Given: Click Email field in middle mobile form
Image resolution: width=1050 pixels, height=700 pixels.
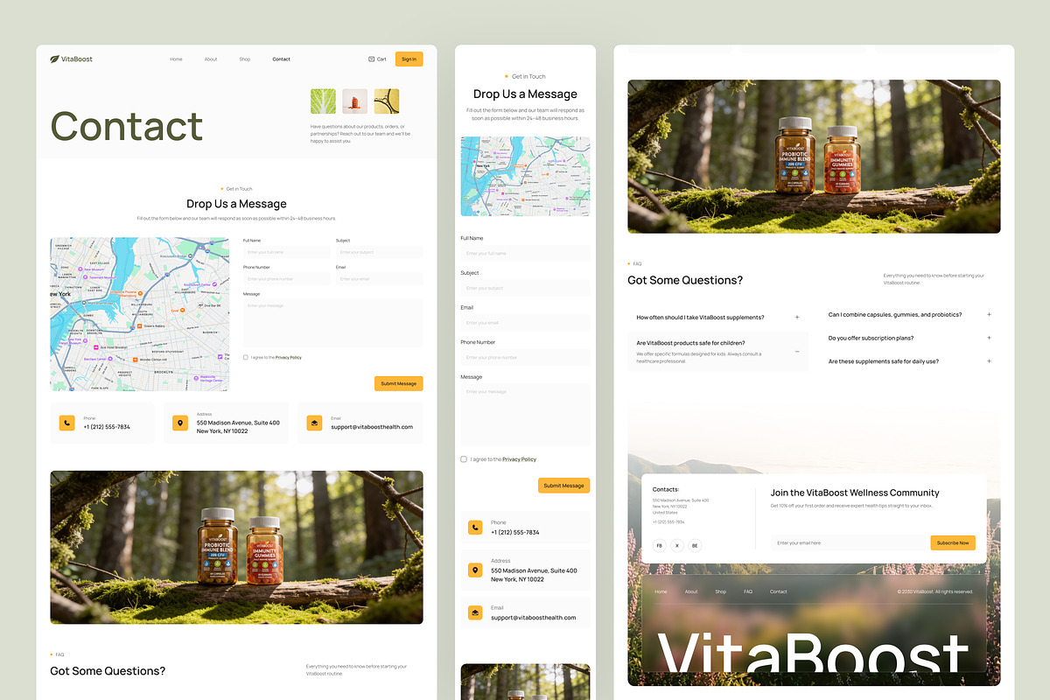Looking at the screenshot, I should coord(525,323).
